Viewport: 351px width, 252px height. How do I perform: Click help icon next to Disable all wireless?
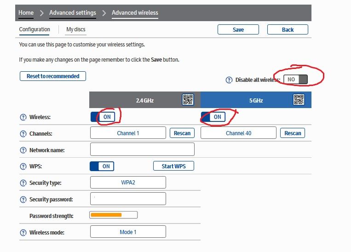pos(229,80)
